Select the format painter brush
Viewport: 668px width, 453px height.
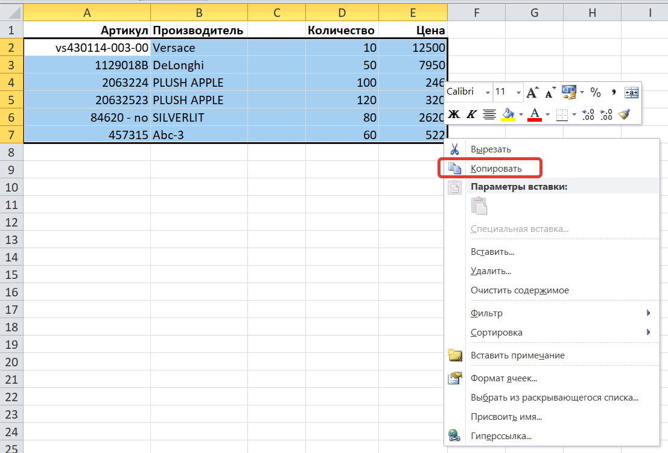coord(624,114)
